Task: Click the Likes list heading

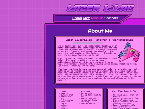Action: (x=64, y=92)
